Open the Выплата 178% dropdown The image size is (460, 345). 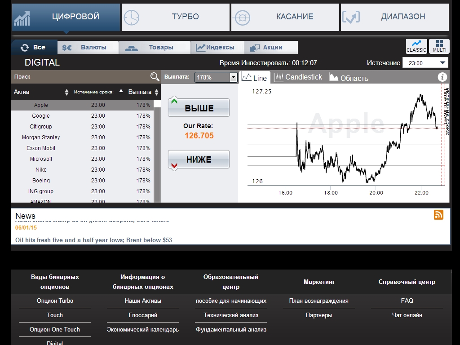216,77
